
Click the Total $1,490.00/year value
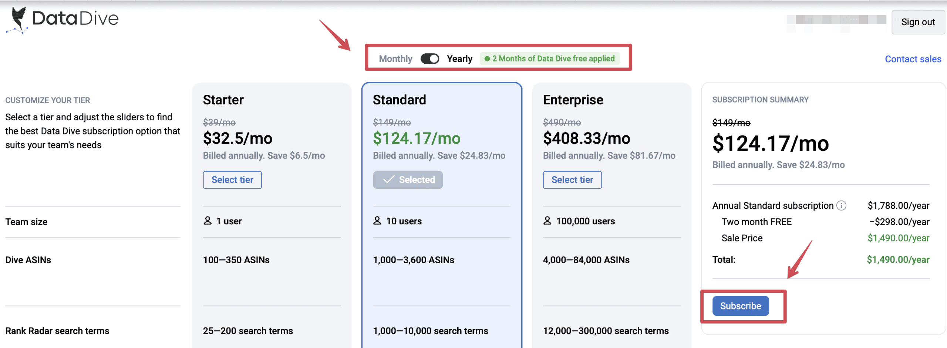(x=898, y=260)
